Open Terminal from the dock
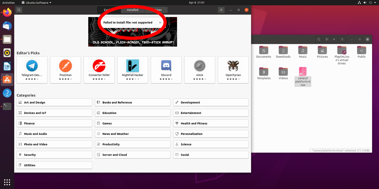This screenshot has width=379, height=189. pyautogui.click(x=7, y=106)
